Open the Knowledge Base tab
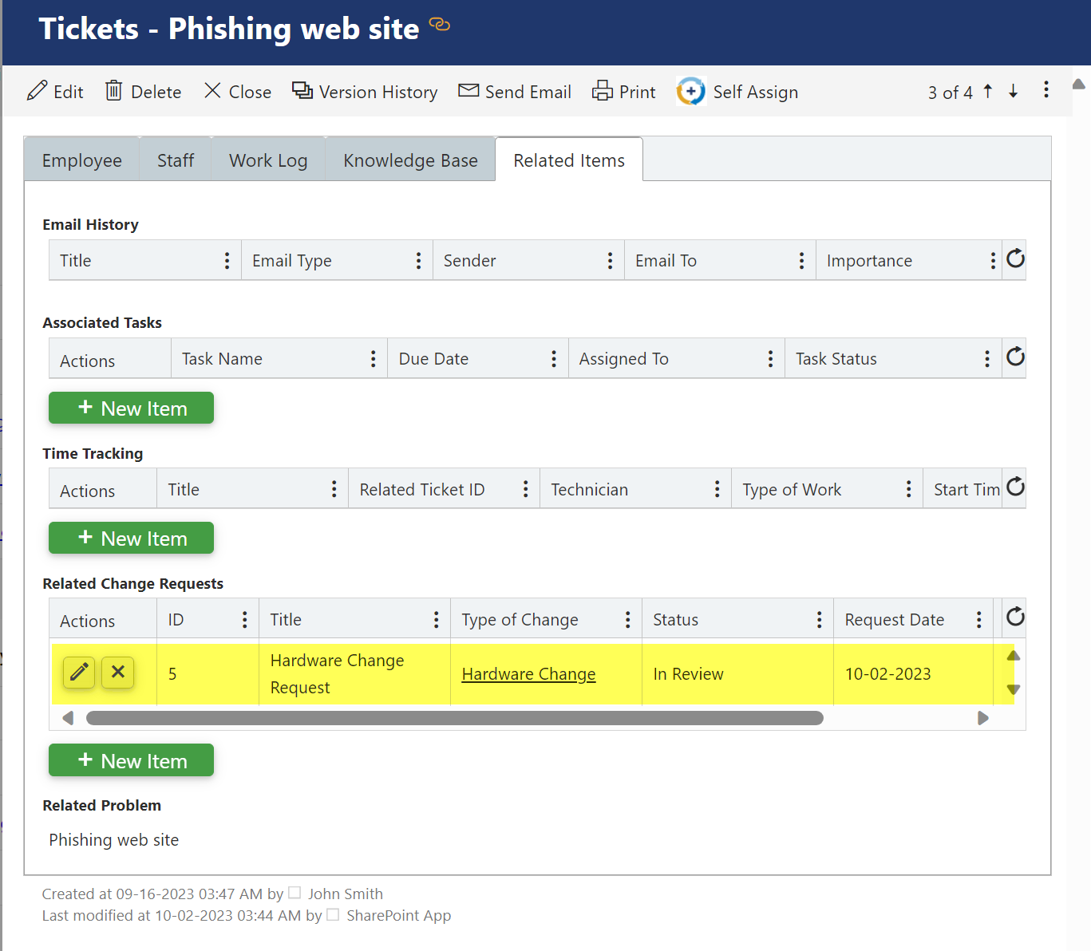This screenshot has width=1091, height=951. pyautogui.click(x=410, y=160)
